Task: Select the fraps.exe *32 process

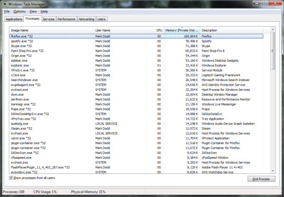Action: (x=136, y=109)
